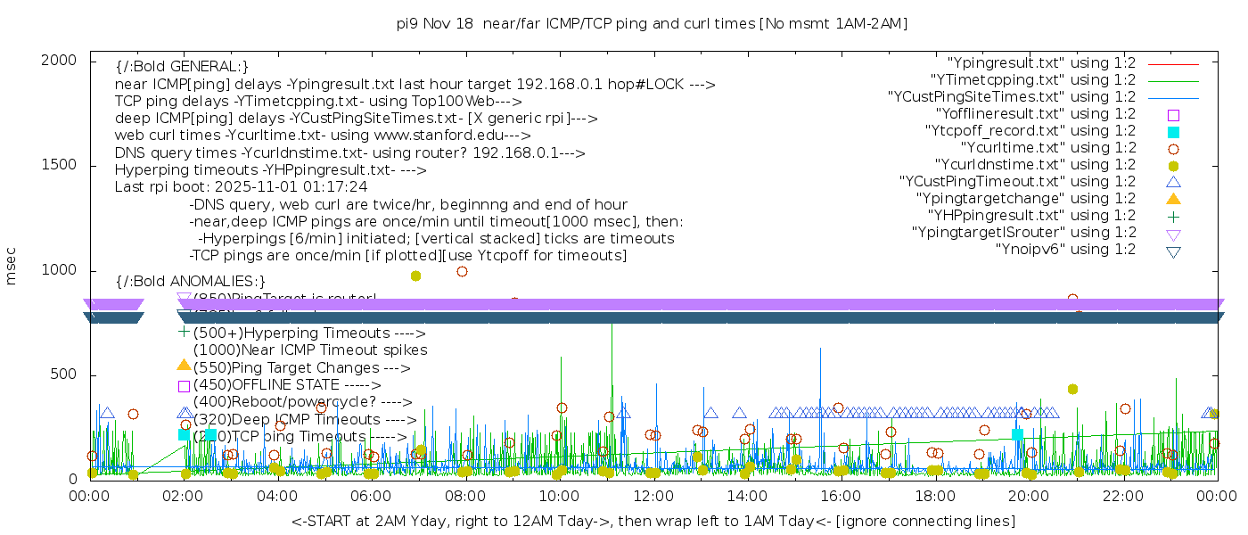Click the purple inverted triangle for YpingtargetISrouter.txt legend
The width and height of the screenshot is (1248, 535).
[1173, 234]
